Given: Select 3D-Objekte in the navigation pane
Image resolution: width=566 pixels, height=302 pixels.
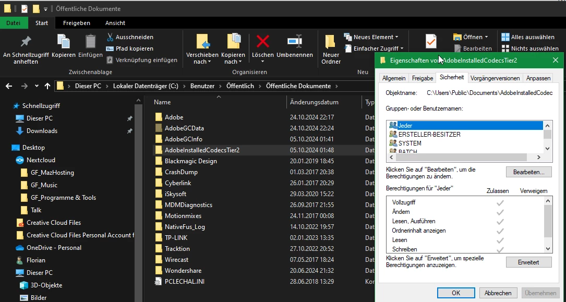Looking at the screenshot, I should click(46, 285).
